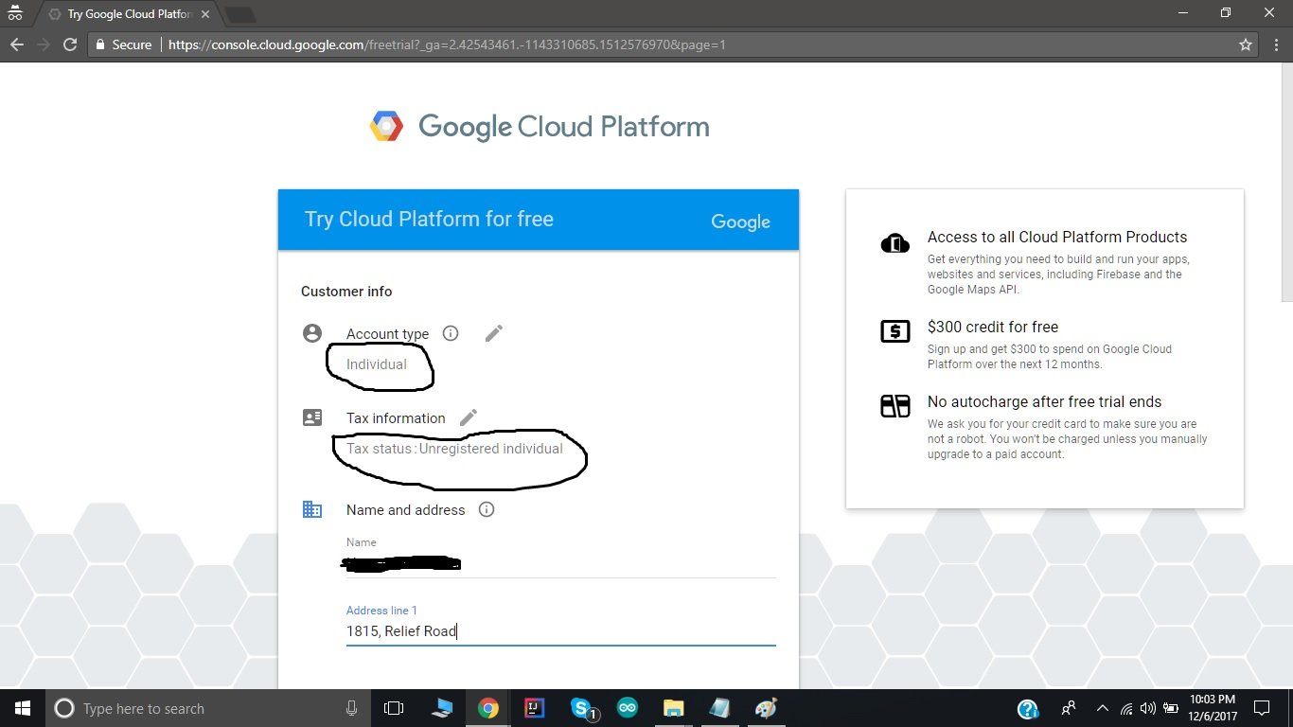Click the help question mark tray icon
1293x727 pixels.
point(1028,708)
